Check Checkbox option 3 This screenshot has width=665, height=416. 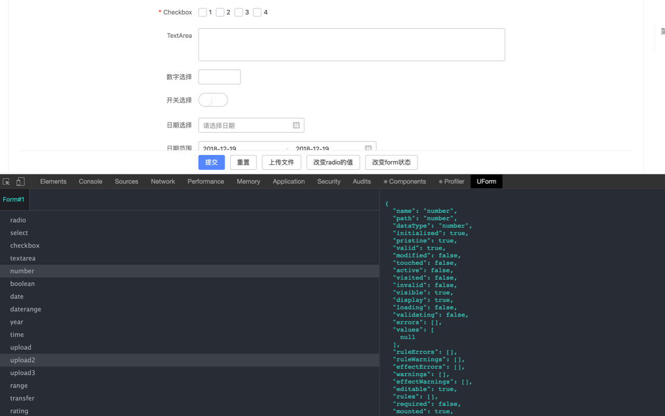(238, 12)
